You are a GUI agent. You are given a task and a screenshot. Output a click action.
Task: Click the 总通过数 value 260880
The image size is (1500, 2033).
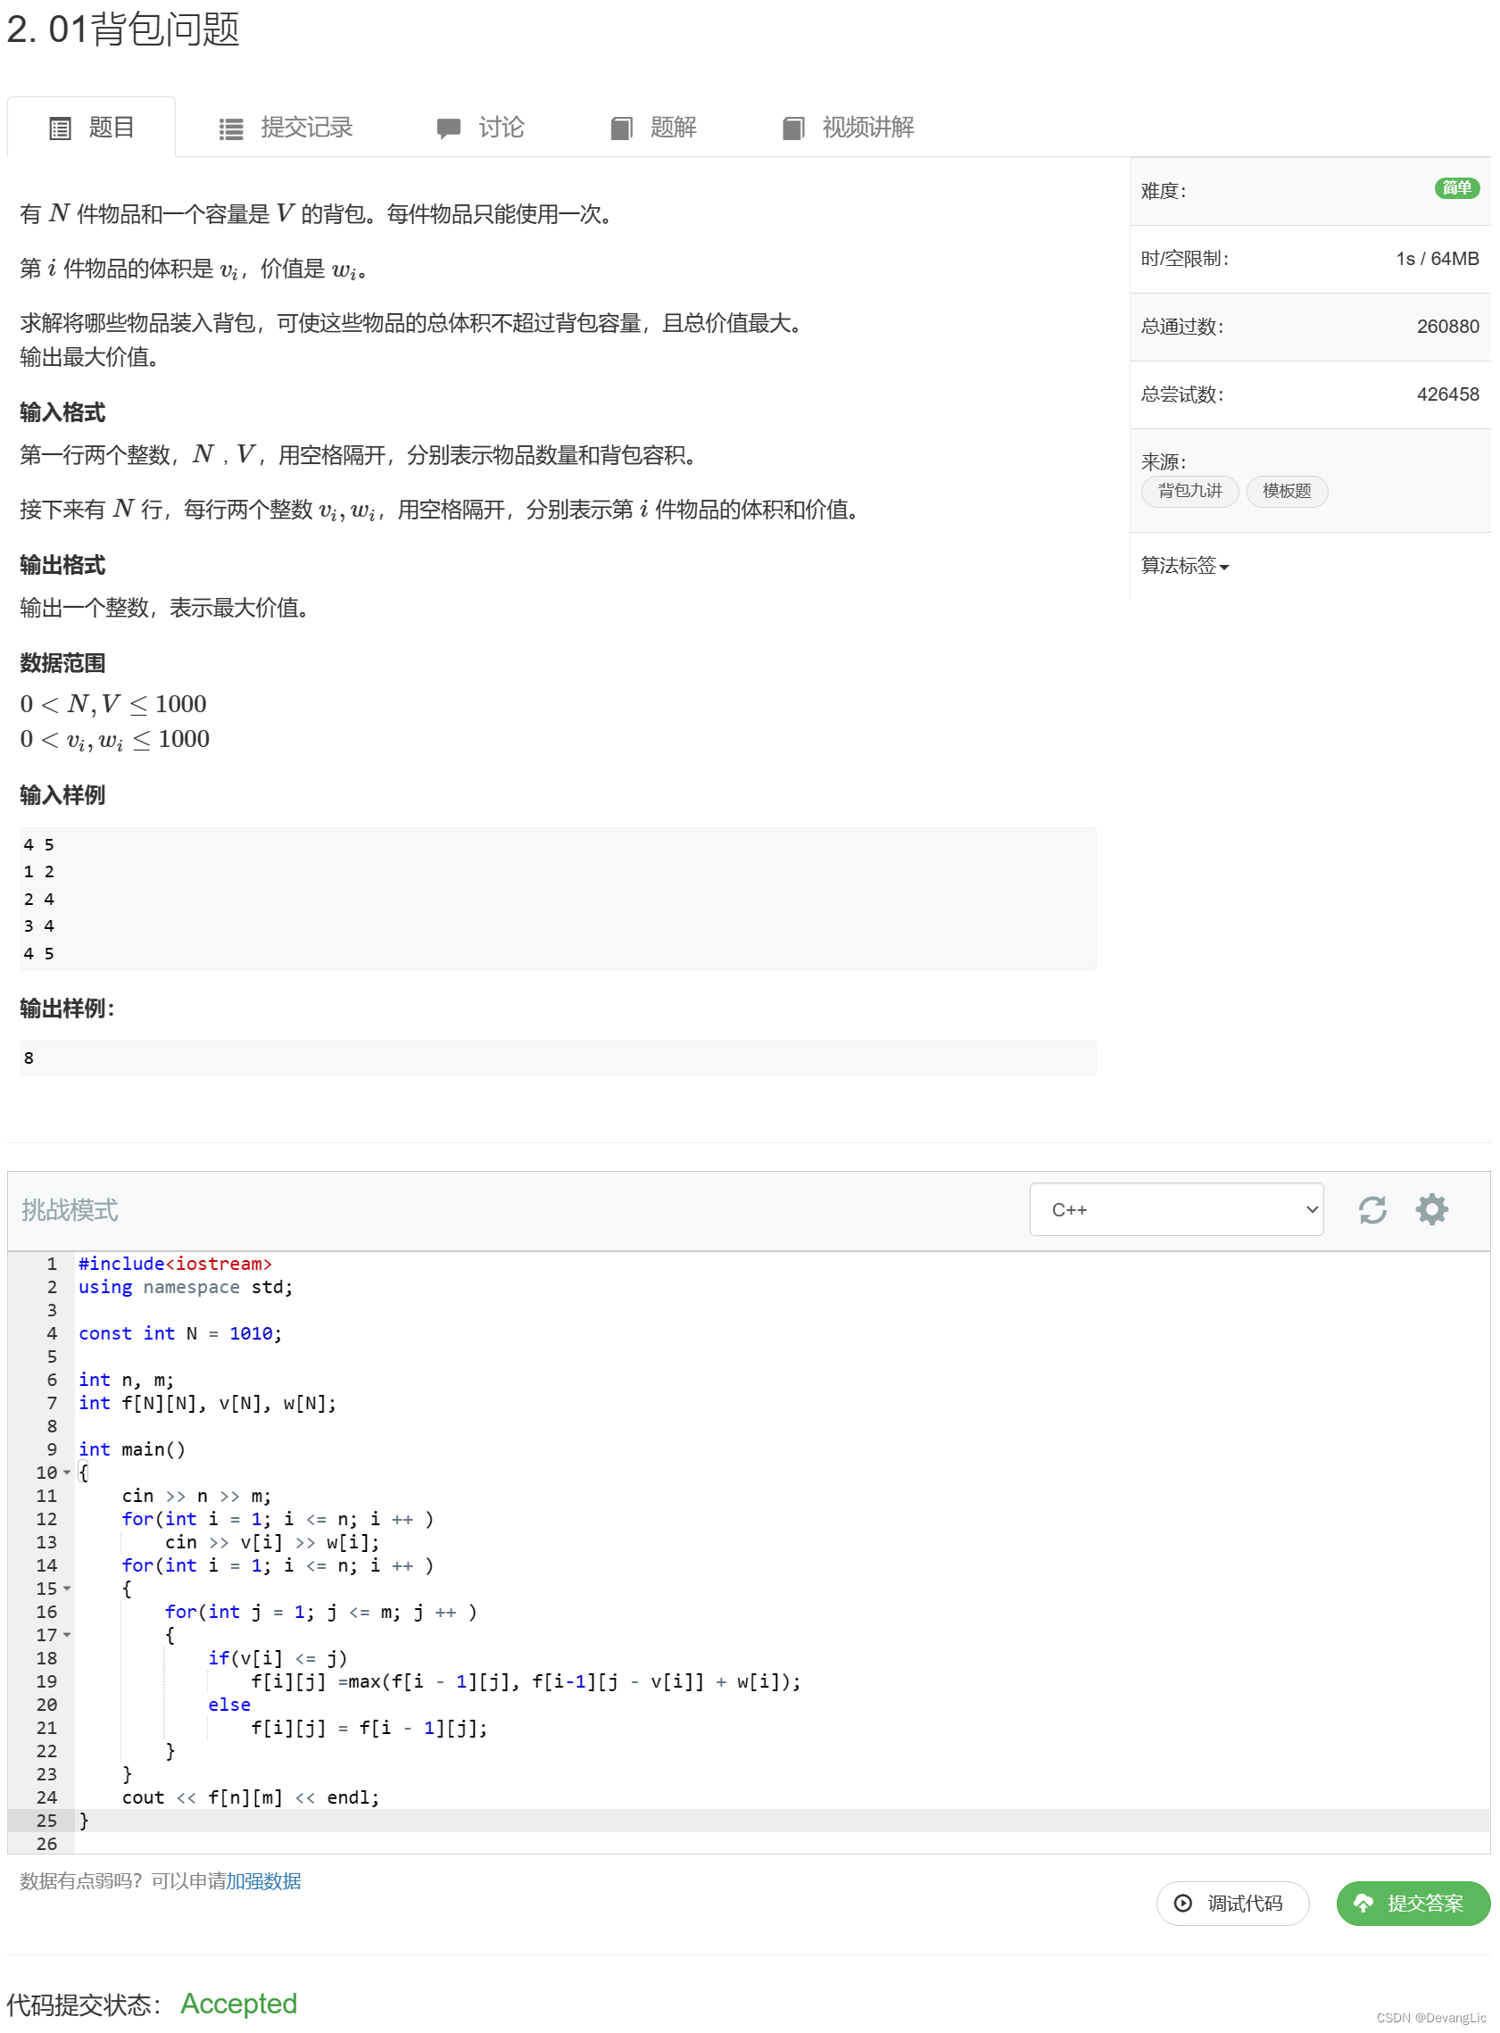pyautogui.click(x=1448, y=327)
